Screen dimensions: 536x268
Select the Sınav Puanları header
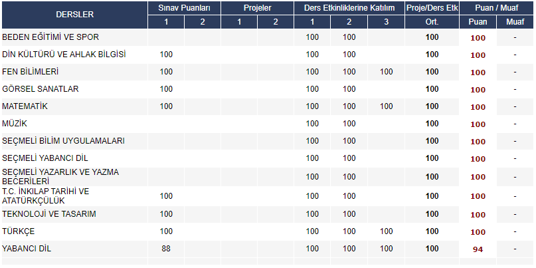click(x=185, y=8)
